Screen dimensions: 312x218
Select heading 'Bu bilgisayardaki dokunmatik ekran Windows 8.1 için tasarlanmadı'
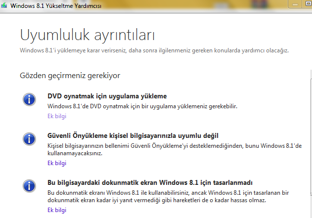150,182
